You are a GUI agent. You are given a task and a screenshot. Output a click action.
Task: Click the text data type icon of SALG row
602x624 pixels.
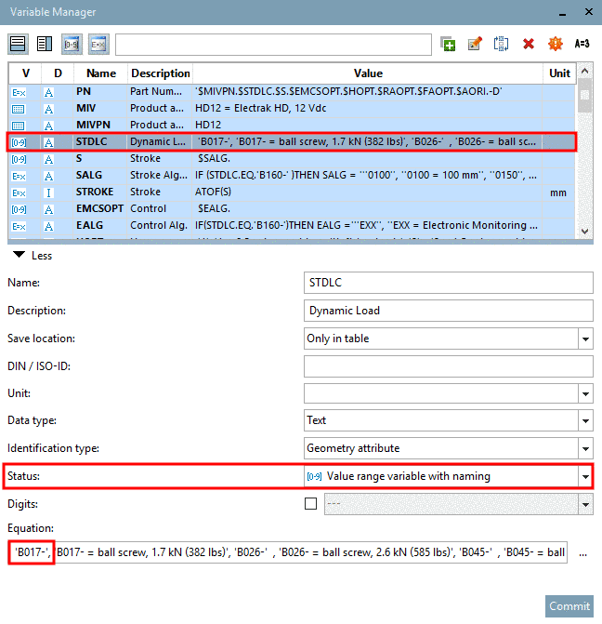coord(48,176)
